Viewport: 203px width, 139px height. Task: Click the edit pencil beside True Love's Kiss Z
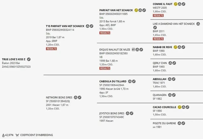(29, 59)
